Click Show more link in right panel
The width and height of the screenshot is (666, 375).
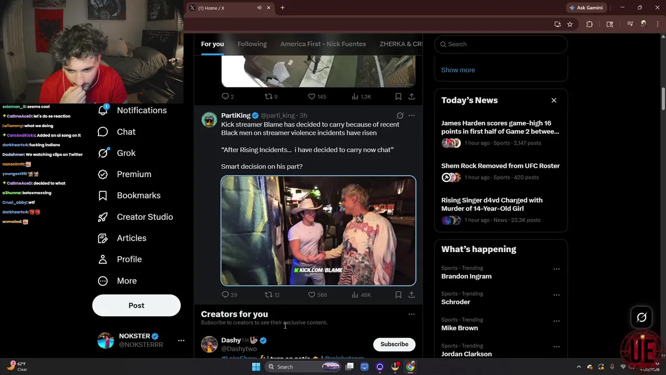click(x=458, y=70)
